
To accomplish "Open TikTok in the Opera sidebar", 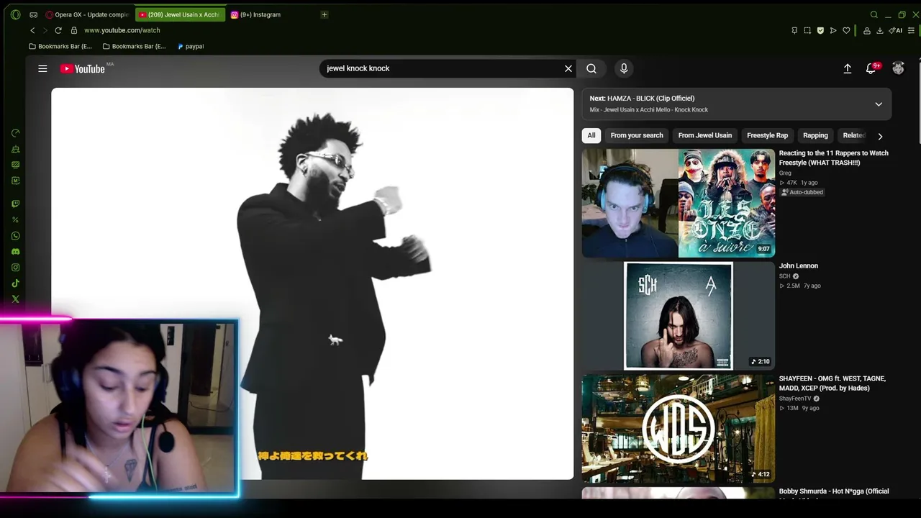I will 16,283.
